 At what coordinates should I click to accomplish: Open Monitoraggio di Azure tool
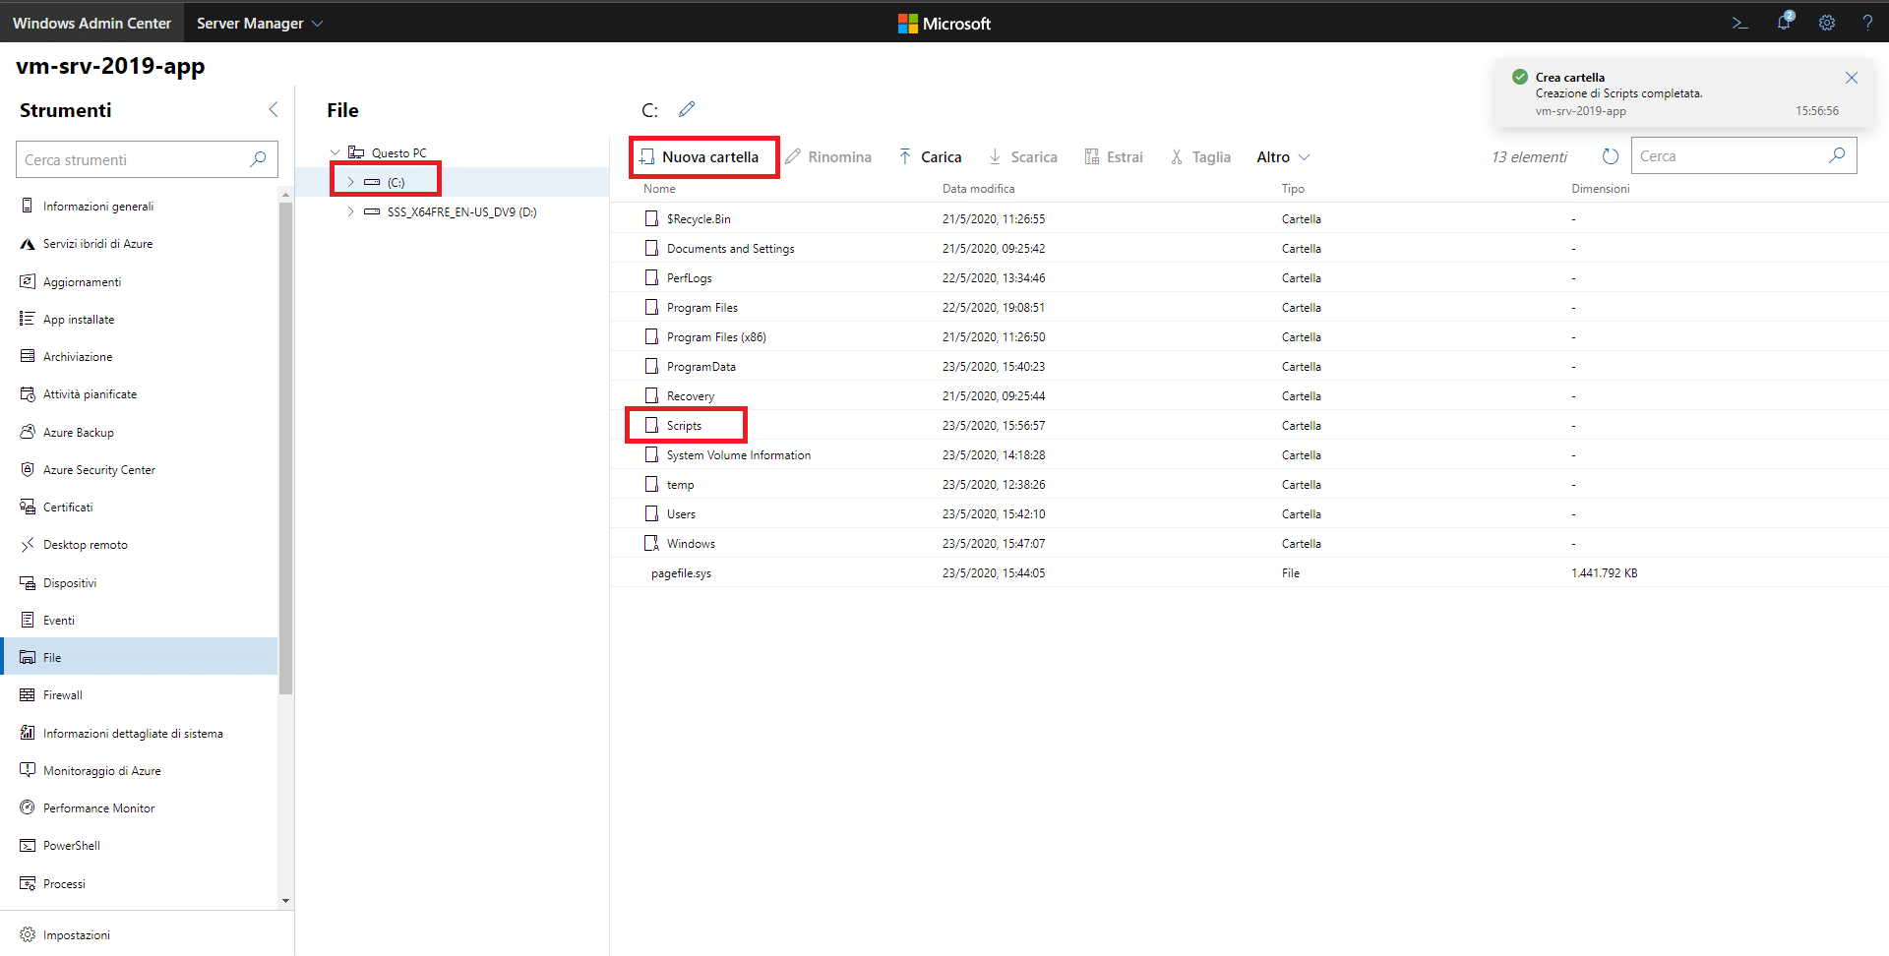pyautogui.click(x=139, y=771)
